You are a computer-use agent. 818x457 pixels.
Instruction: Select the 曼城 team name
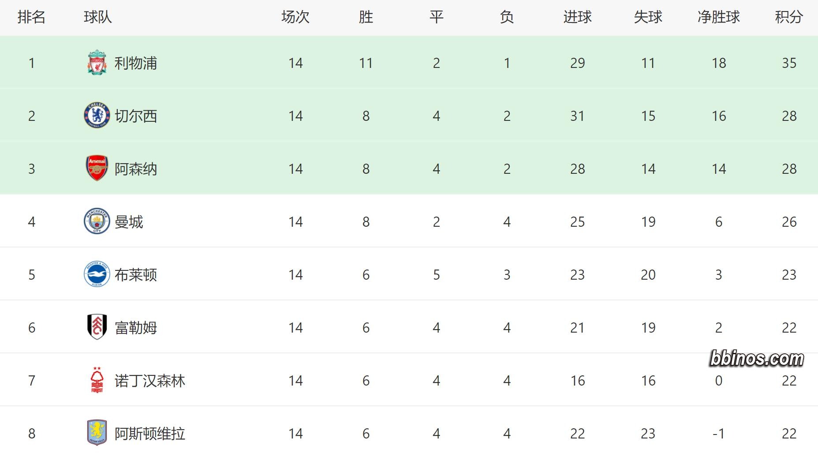pyautogui.click(x=129, y=222)
